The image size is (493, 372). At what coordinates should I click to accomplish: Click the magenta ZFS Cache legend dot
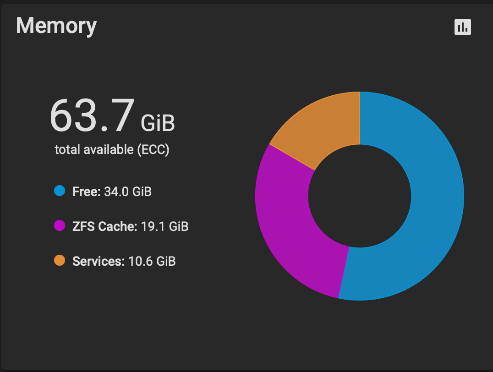[60, 225]
